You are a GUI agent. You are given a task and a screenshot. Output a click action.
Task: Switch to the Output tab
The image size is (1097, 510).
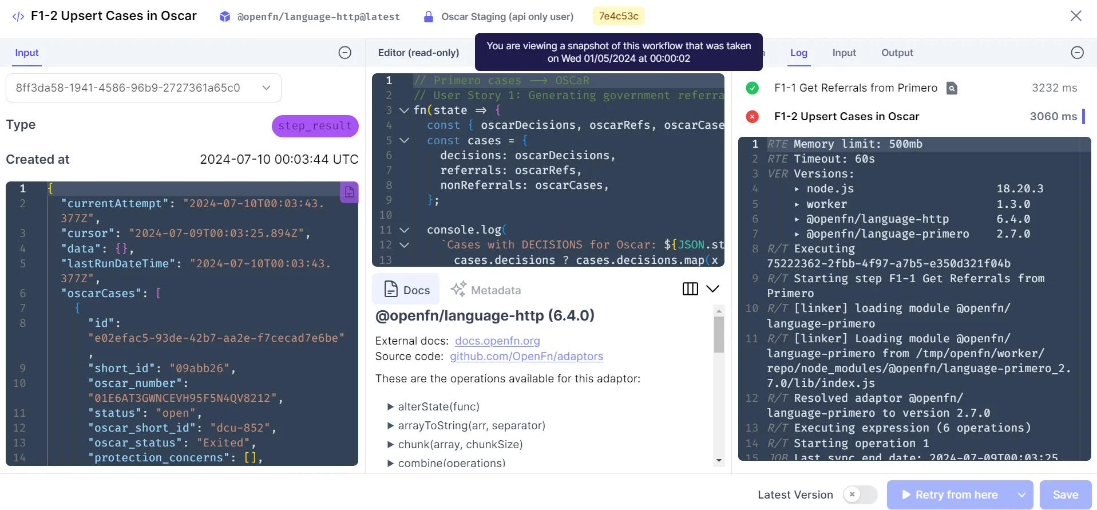click(897, 53)
